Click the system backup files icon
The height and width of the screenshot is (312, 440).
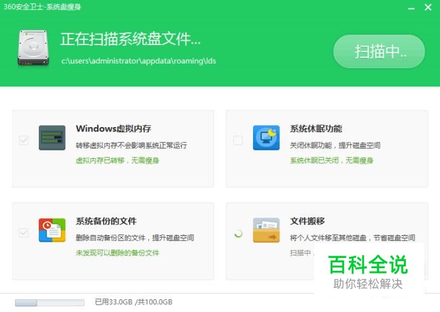coord(52,230)
